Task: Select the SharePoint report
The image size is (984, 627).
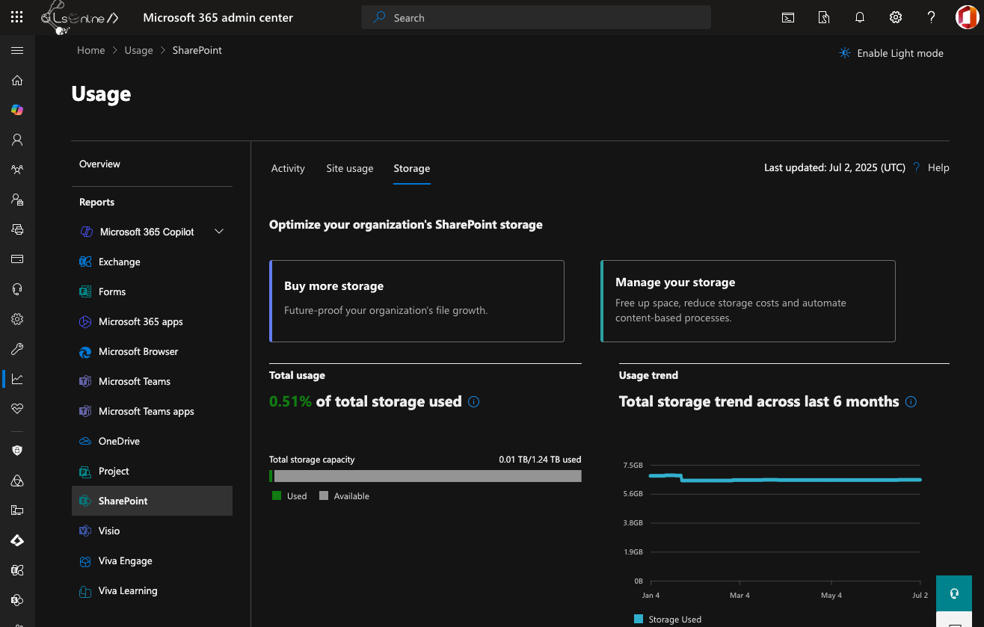Action: 152,501
